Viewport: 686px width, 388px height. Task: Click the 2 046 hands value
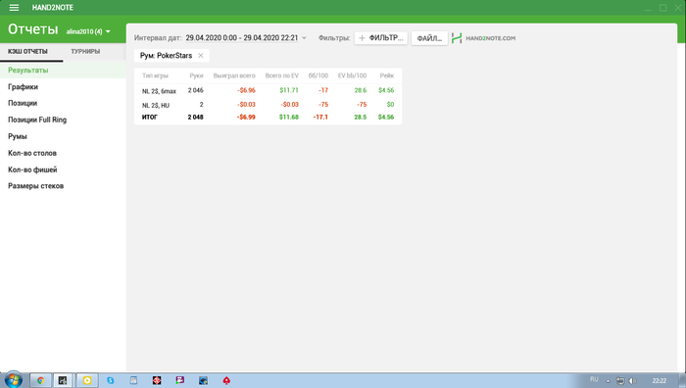pyautogui.click(x=196, y=90)
